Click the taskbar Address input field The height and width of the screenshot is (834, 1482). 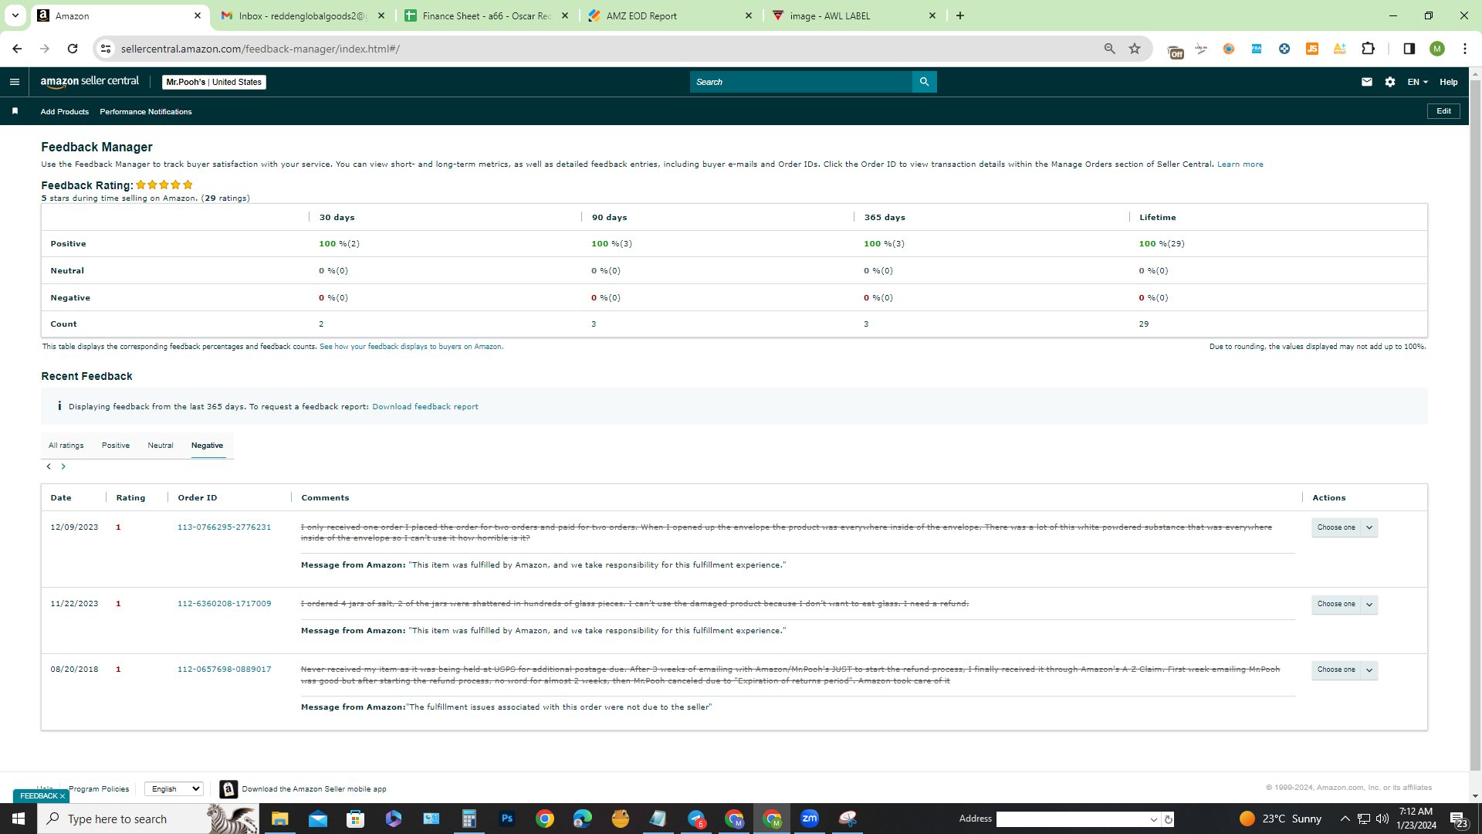[1072, 819]
